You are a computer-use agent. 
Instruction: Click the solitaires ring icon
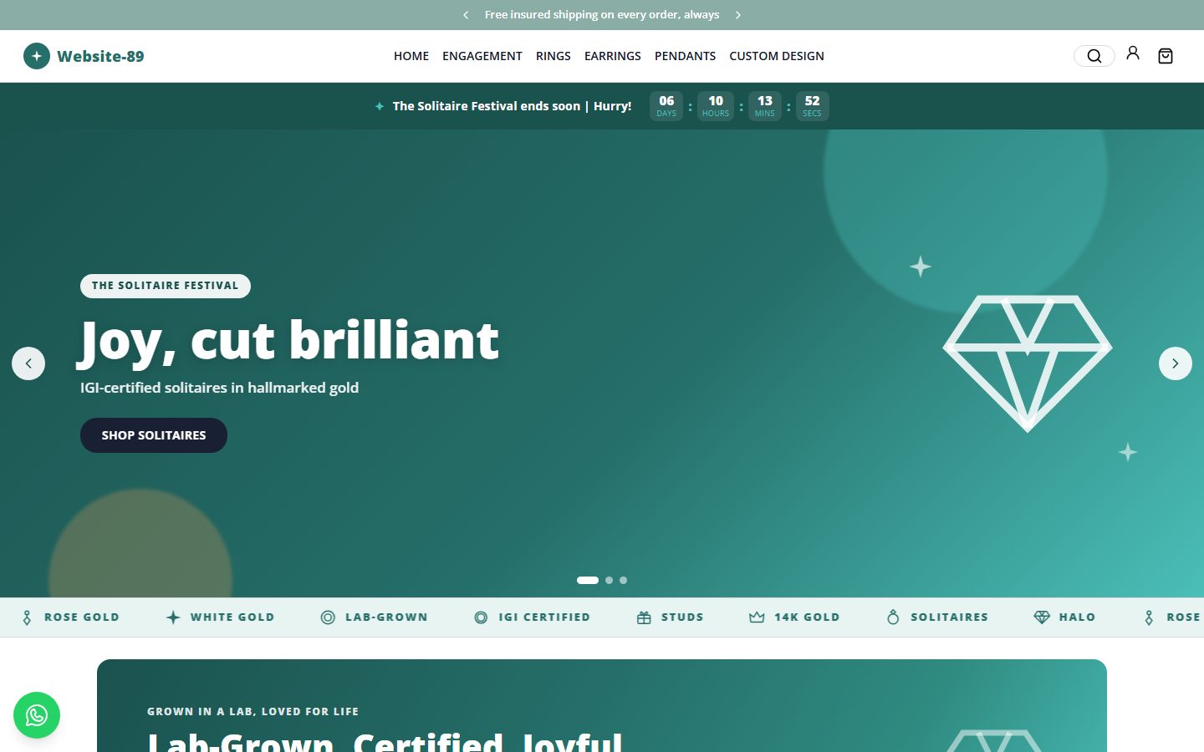pos(893,617)
